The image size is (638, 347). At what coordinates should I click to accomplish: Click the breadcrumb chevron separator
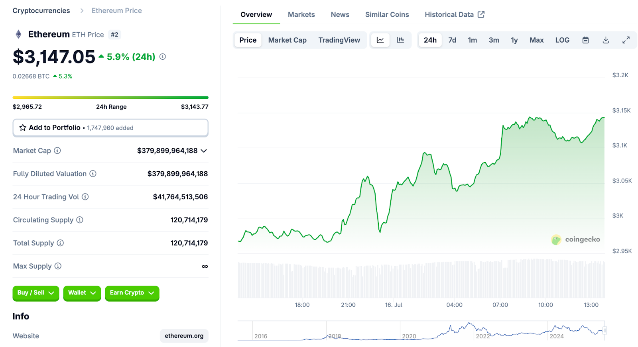[82, 11]
